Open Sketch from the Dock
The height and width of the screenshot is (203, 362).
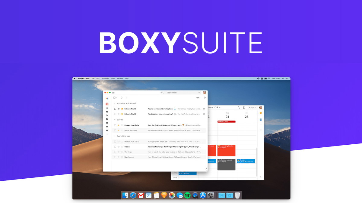pyautogui.click(x=164, y=195)
